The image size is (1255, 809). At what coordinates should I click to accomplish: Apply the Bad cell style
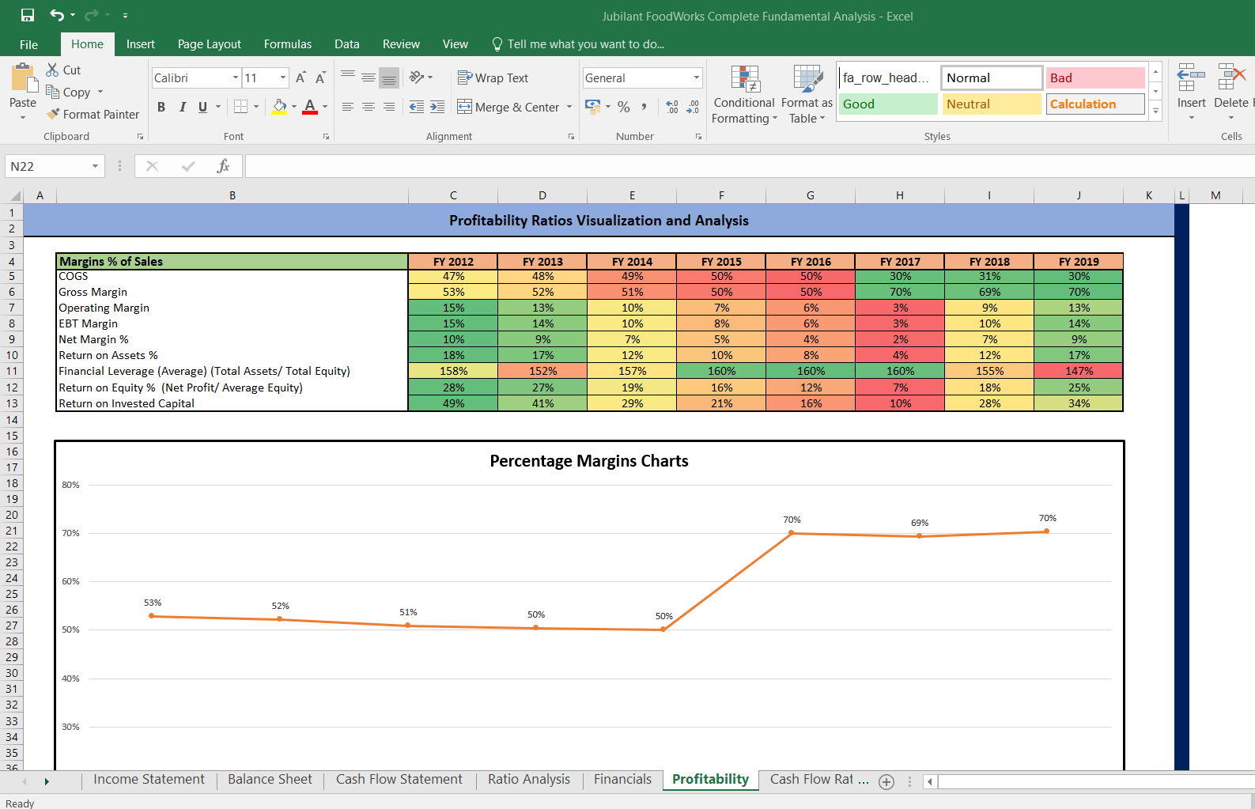coord(1095,77)
